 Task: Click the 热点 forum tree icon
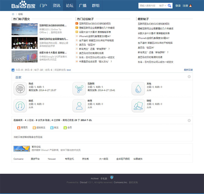pyautogui.click(x=20, y=89)
